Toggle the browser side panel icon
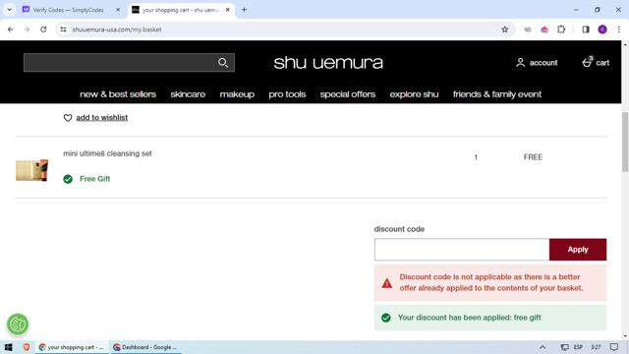The width and height of the screenshot is (629, 354). pos(586,29)
